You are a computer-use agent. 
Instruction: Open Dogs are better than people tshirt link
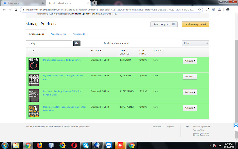64,108
